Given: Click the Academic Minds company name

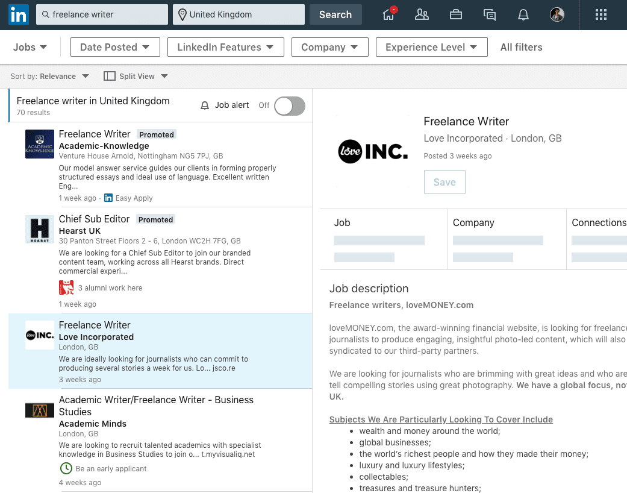Looking at the screenshot, I should (x=92, y=424).
